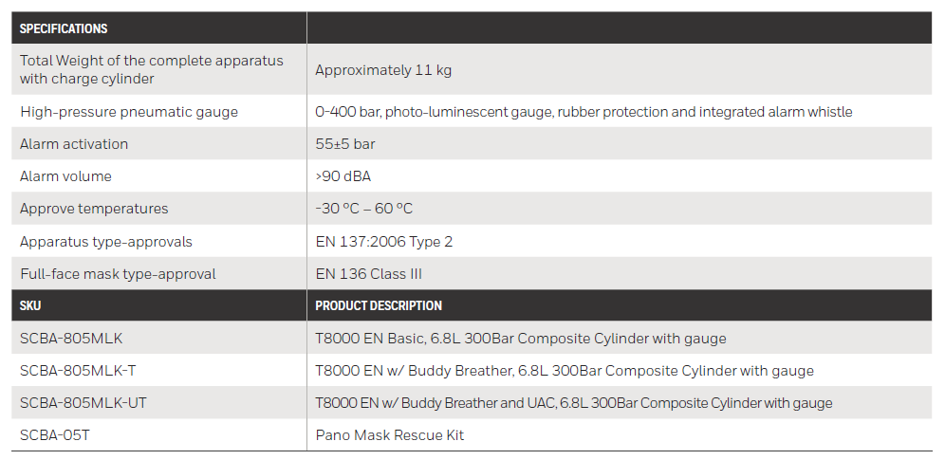Image resolution: width=945 pixels, height=460 pixels.
Task: Click the 'Approximately 11 kg' value
Action: click(377, 70)
